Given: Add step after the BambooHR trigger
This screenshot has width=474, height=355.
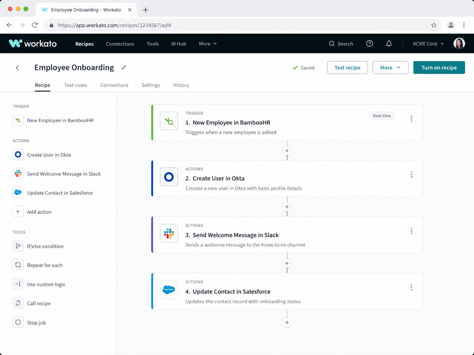Looking at the screenshot, I should 287,151.
